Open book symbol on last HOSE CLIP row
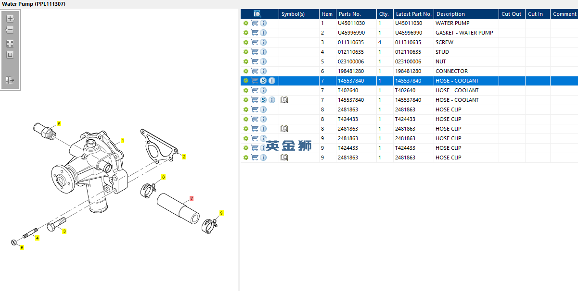This screenshot has width=578, height=291. pyautogui.click(x=284, y=158)
